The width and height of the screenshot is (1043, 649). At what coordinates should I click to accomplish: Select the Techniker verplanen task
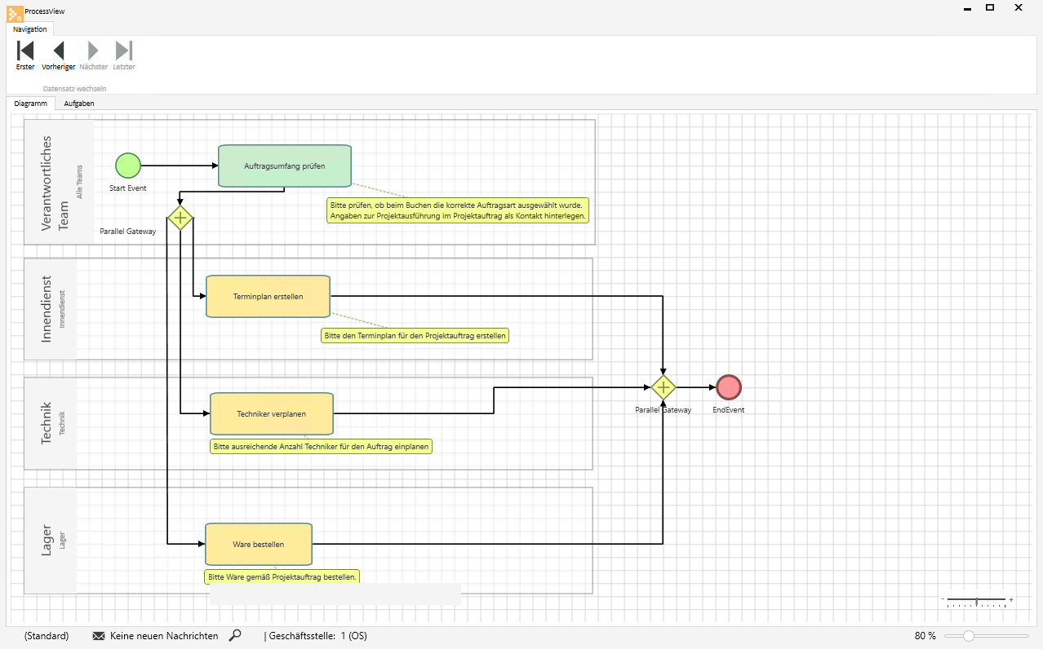click(x=271, y=413)
